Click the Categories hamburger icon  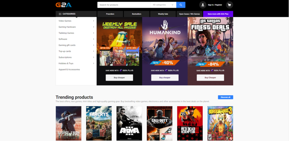coord(60,14)
